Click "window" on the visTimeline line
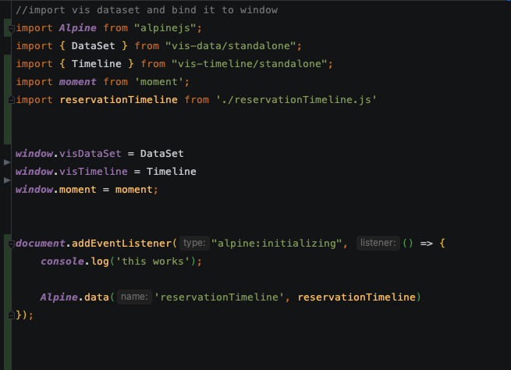The image size is (511, 370). point(34,172)
